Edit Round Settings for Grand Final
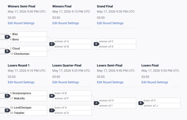The width and height of the screenshot is (187, 120). coord(110,23)
